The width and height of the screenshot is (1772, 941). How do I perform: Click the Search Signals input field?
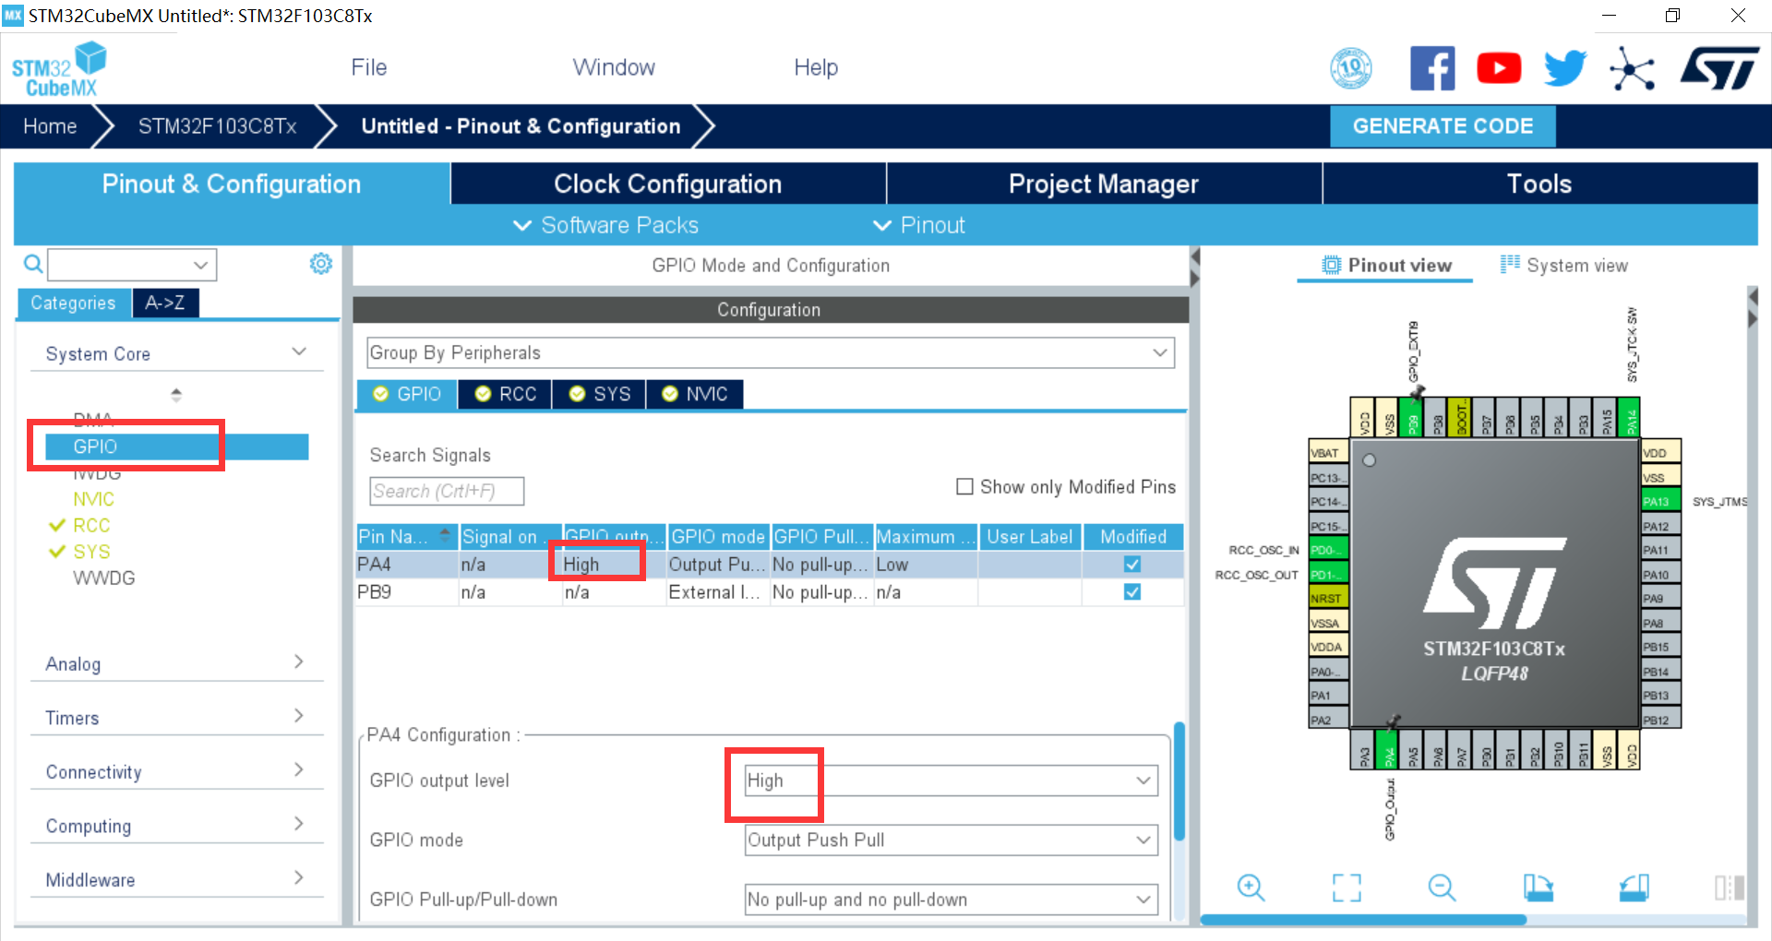click(447, 491)
